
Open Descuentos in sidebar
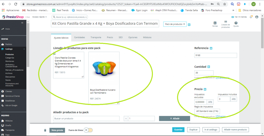click(10, 77)
